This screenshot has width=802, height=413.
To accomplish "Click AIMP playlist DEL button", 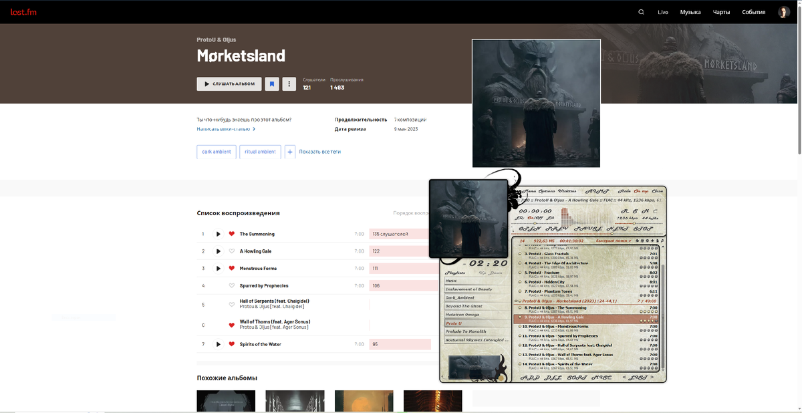I will coord(553,378).
